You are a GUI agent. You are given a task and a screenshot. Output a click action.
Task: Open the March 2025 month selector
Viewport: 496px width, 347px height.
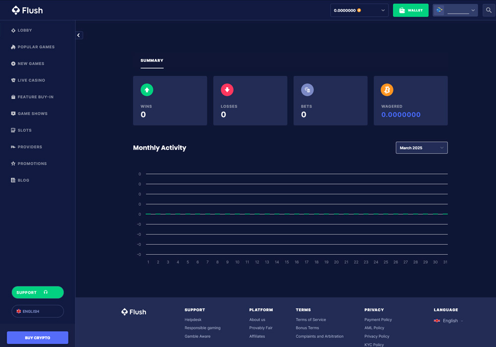(422, 148)
